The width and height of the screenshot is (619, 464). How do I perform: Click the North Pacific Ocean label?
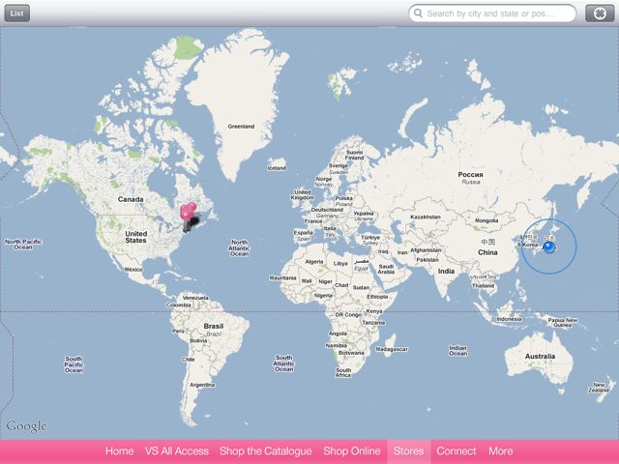pos(23,245)
